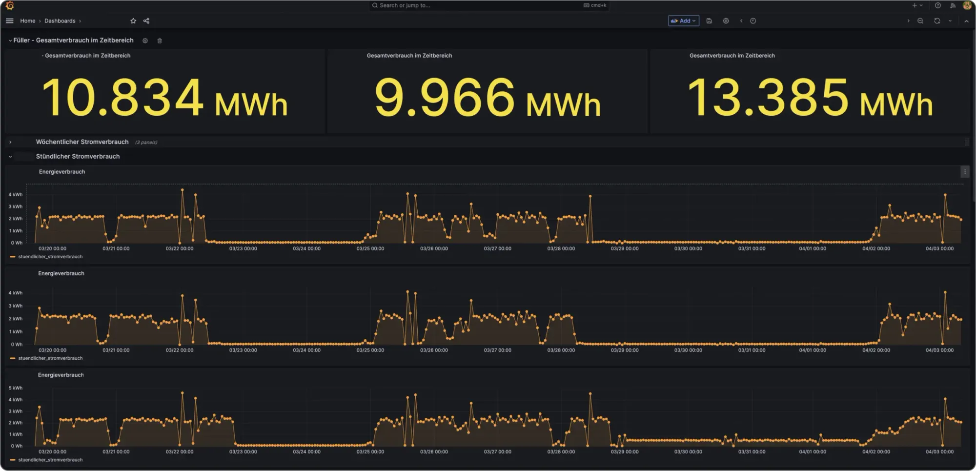Grab the drag handle on the Wöchentlicher Stromverbrauch row
The width and height of the screenshot is (976, 471).
pyautogui.click(x=967, y=142)
